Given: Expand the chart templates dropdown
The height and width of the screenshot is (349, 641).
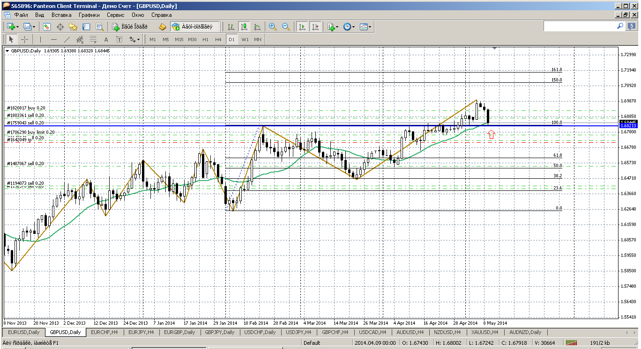Looking at the screenshot, I should (x=370, y=27).
